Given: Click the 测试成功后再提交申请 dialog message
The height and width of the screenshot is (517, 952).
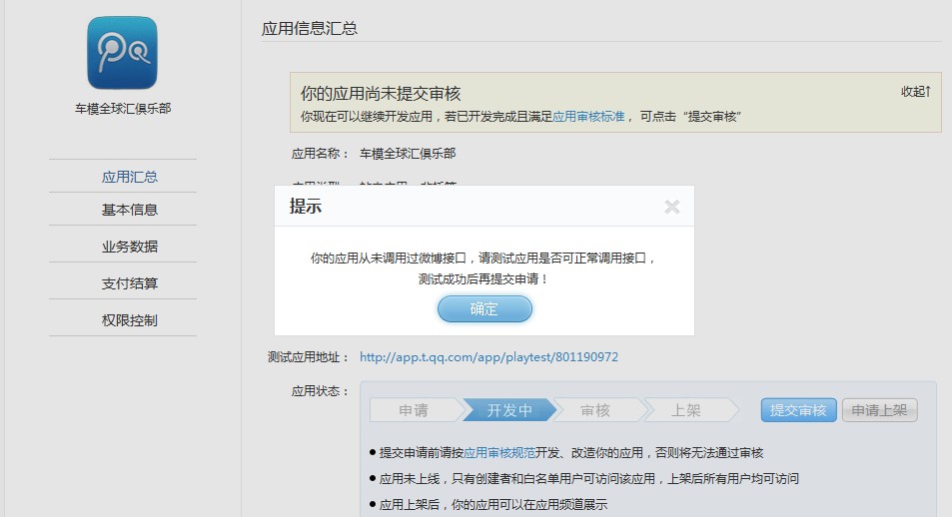Looking at the screenshot, I should (x=483, y=279).
